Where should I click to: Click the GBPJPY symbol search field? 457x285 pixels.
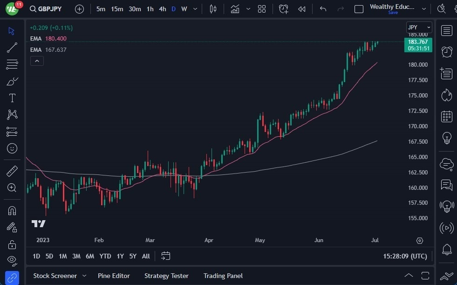coord(46,9)
